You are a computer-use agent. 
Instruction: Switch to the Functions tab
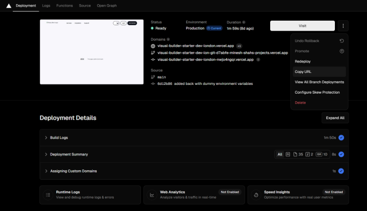click(64, 6)
